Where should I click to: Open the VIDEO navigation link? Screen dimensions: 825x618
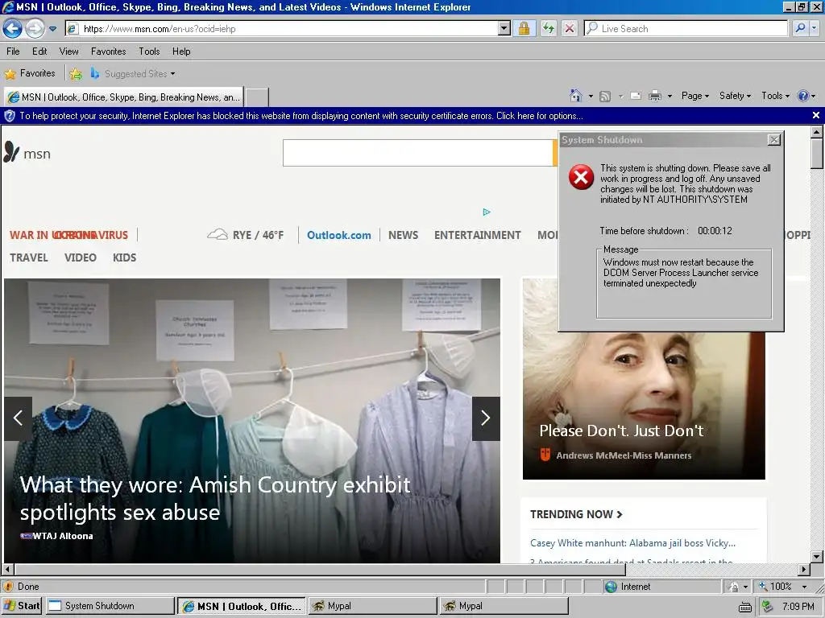click(x=81, y=257)
